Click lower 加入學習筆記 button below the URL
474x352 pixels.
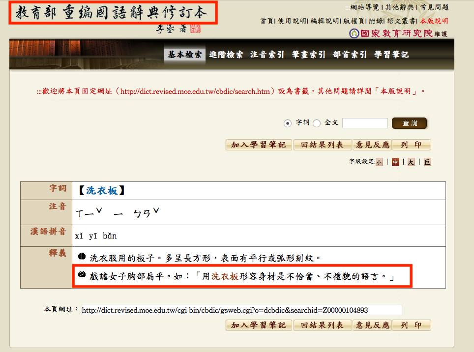pos(259,325)
